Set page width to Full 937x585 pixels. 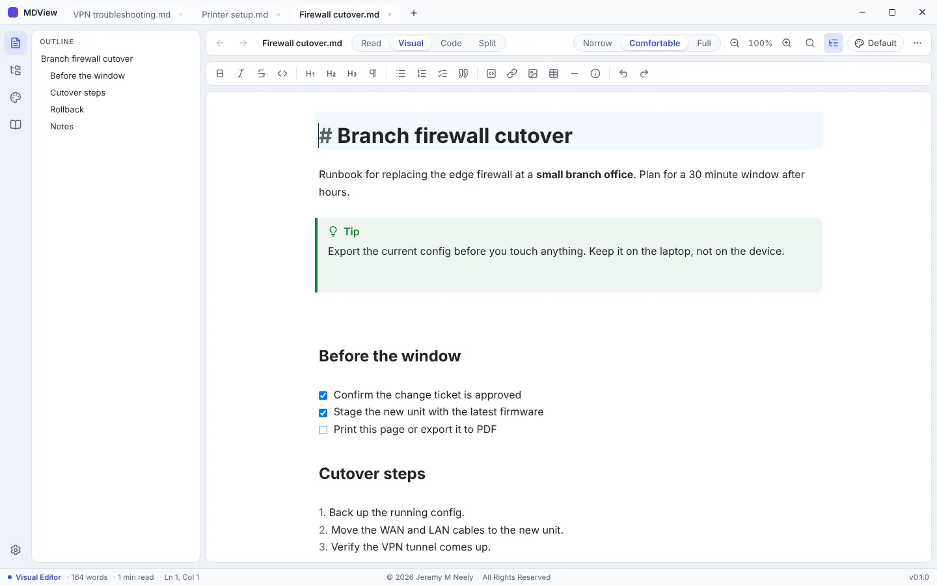point(704,43)
